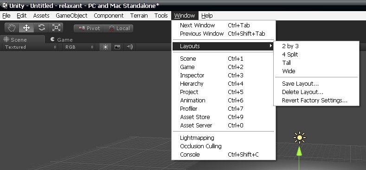Viewport: 366px width, 170px height.
Task: Apply the Tall layout
Action: point(316,63)
